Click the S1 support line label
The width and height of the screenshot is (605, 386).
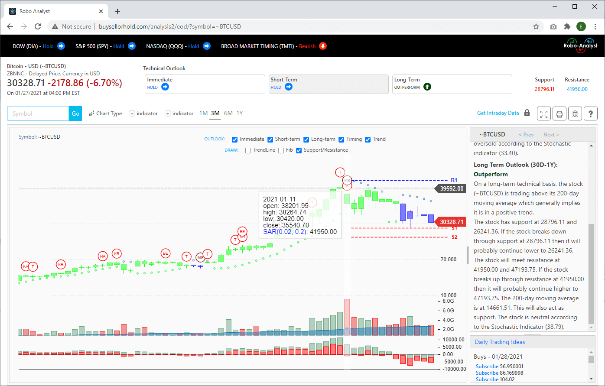click(454, 228)
